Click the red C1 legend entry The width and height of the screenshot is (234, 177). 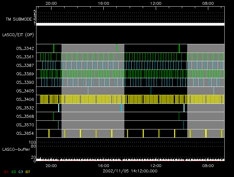tap(6, 171)
